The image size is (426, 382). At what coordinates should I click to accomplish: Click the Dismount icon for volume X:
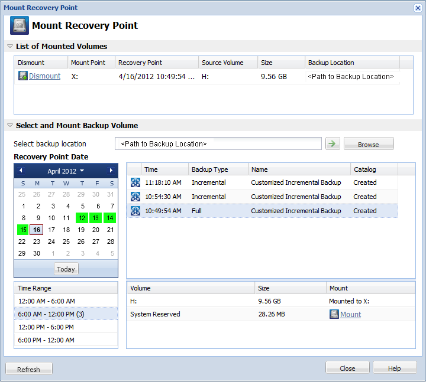23,76
